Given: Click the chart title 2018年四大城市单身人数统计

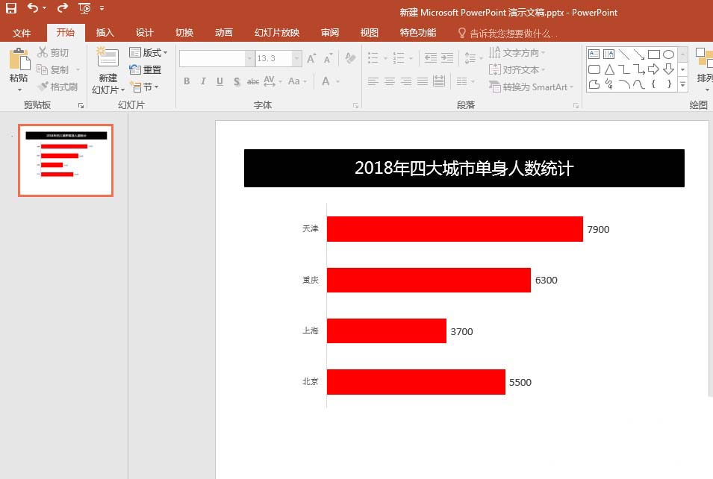Looking at the screenshot, I should click(464, 168).
